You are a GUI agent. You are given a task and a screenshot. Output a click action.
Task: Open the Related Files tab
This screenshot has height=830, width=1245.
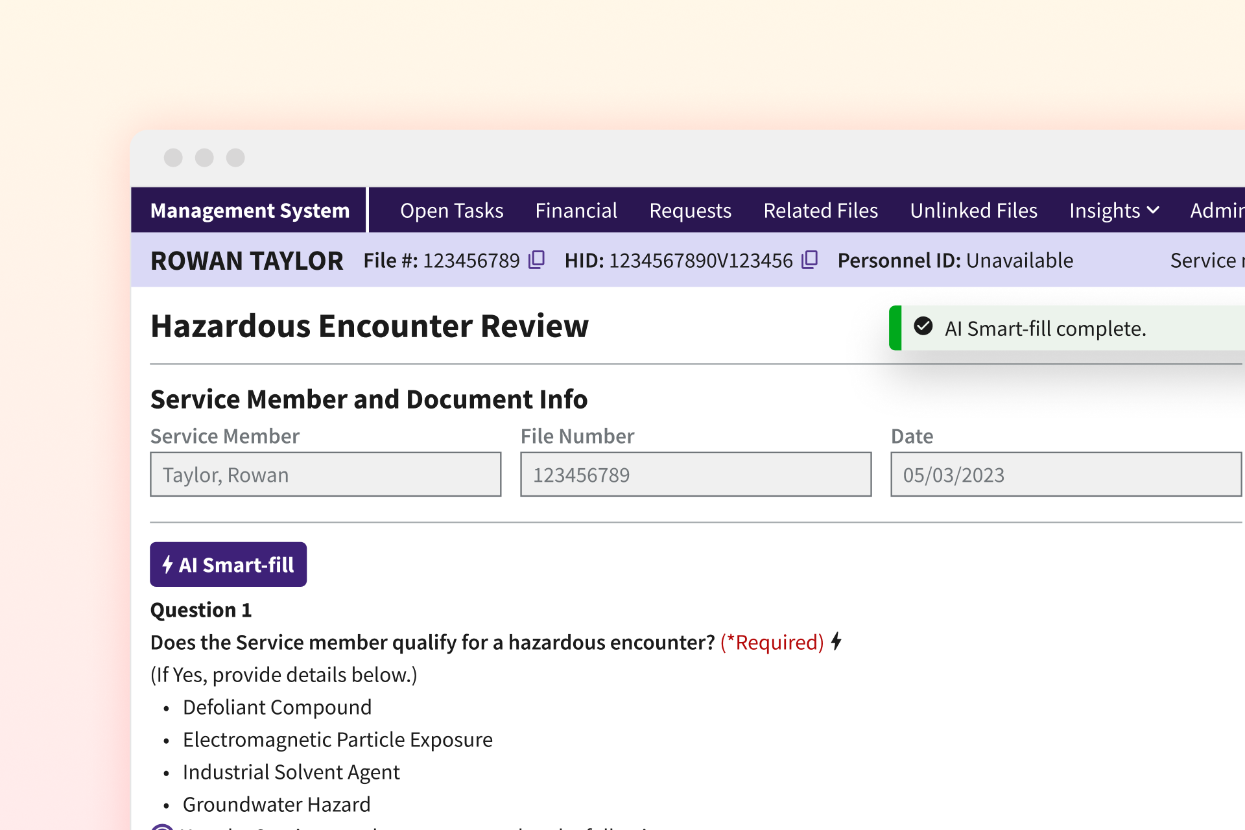click(820, 211)
